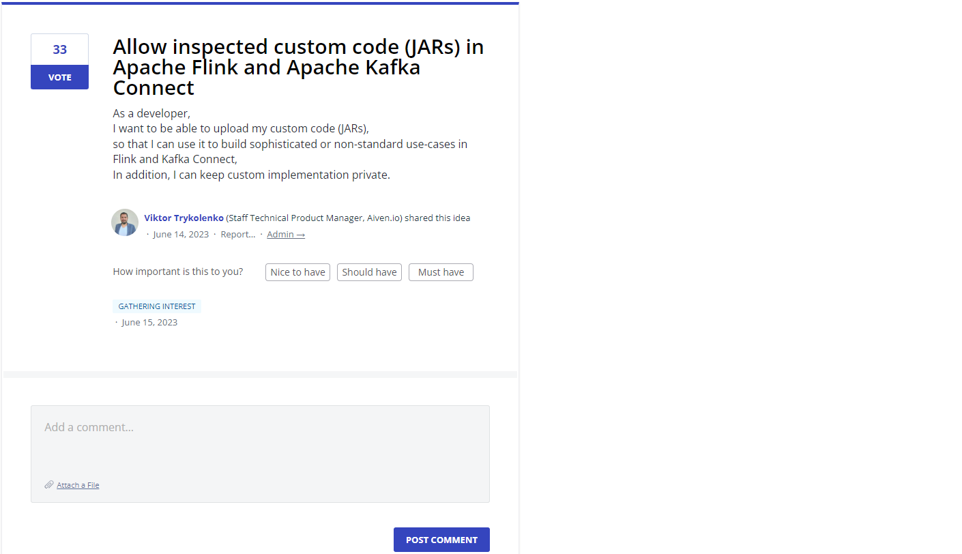This screenshot has height=554, width=962.
Task: Choose 'Should have' importance rating
Action: pos(369,272)
